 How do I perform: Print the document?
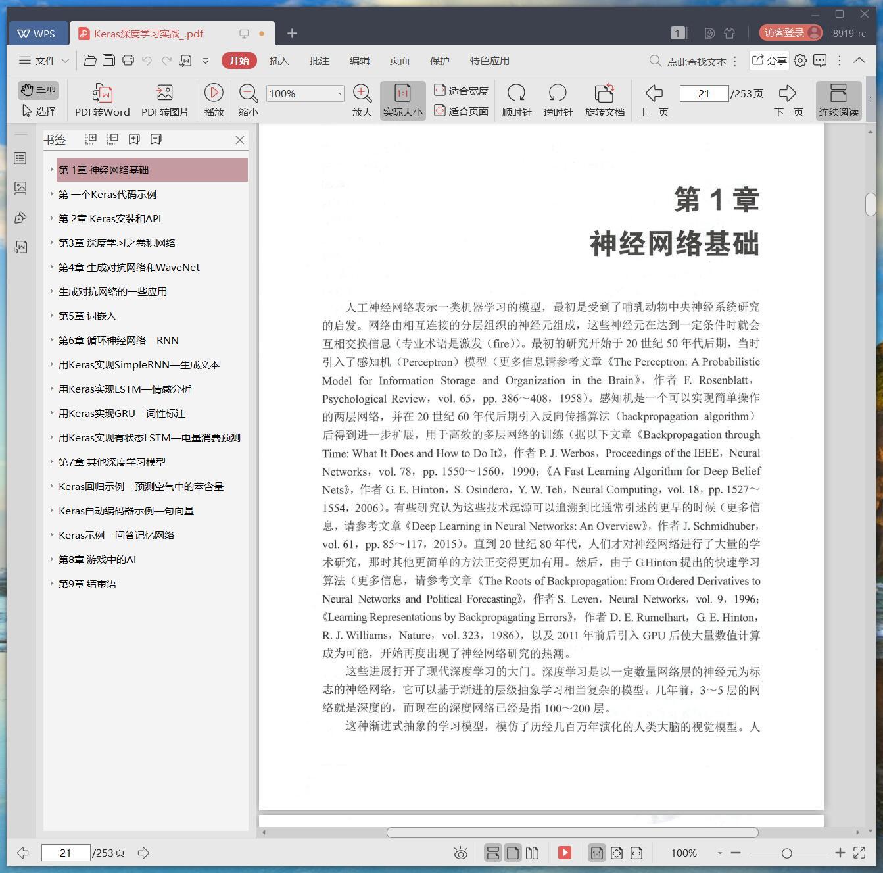tap(128, 61)
